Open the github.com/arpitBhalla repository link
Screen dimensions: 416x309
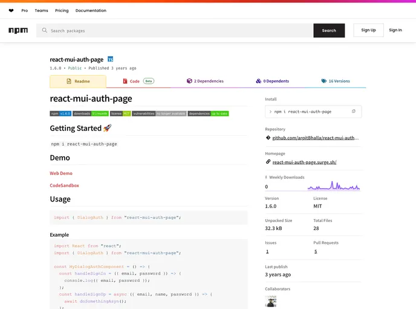coord(316,138)
